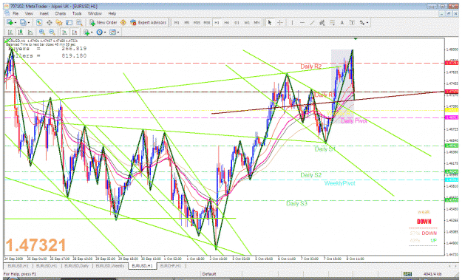Set timeframe to M30
Image resolution: width=462 pixels, height=280 pixels.
pos(206,23)
